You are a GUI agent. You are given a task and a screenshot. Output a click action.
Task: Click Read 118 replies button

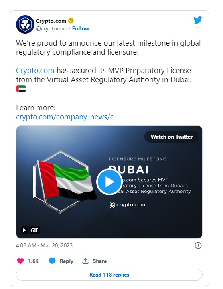(109, 275)
